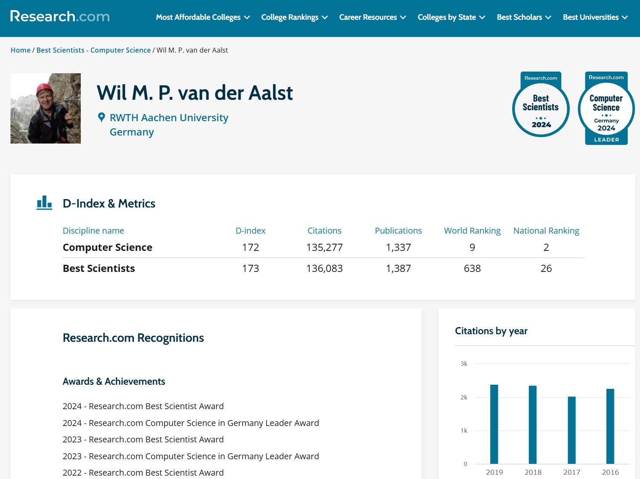Viewport: 640px width, 479px height.
Task: Go to the Home breadcrumb link
Action: [x=21, y=50]
